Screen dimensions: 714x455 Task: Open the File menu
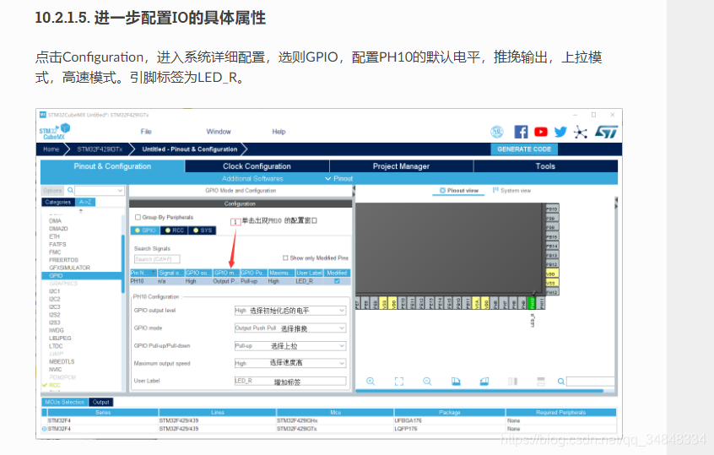point(146,132)
